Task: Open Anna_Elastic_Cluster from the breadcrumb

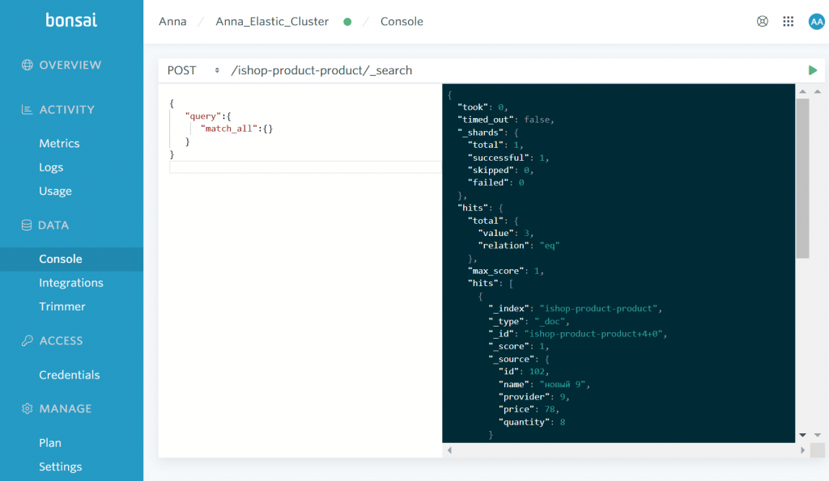Action: point(271,21)
